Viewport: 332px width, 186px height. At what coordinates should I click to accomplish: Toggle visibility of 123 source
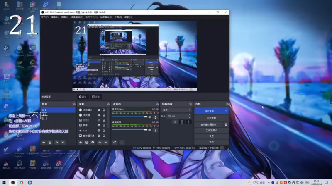pyautogui.click(x=99, y=131)
